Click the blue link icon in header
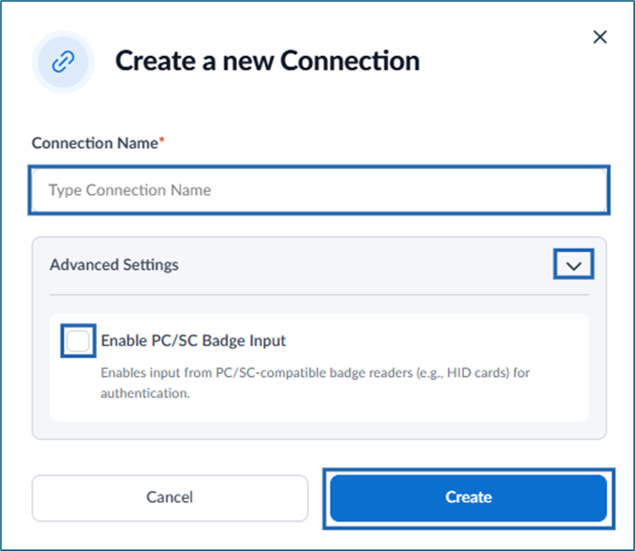 click(x=63, y=62)
